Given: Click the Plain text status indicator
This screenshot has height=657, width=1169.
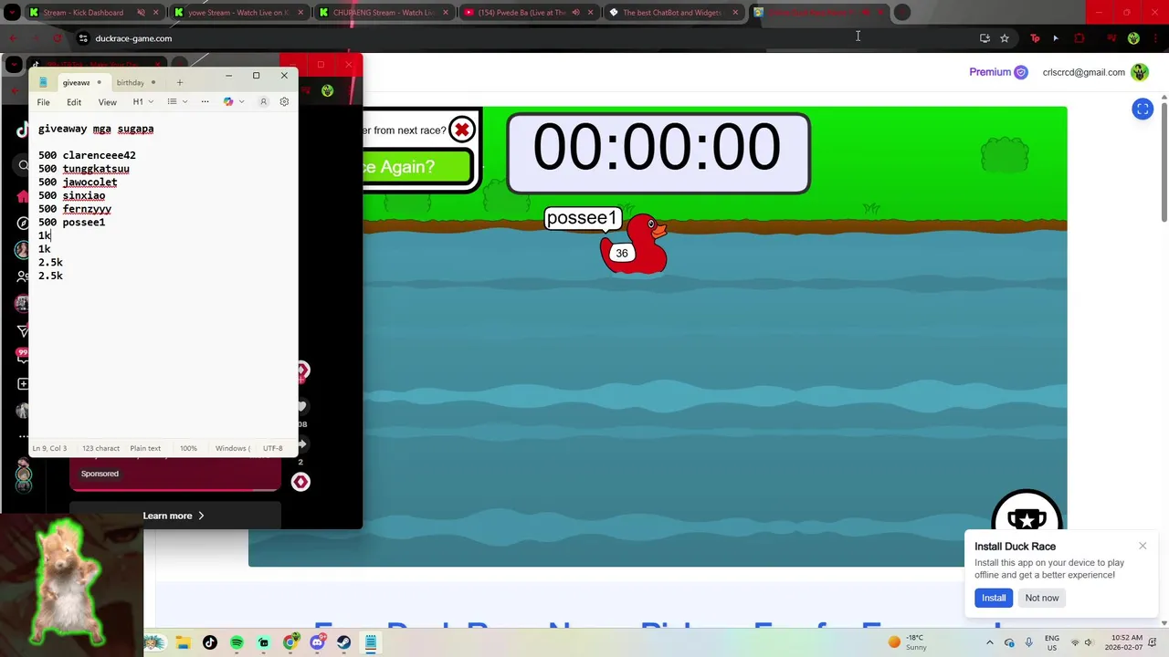Looking at the screenshot, I should (x=145, y=448).
